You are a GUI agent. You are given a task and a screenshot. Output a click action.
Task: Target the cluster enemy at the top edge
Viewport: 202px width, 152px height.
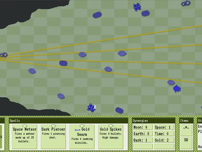(137, 7)
